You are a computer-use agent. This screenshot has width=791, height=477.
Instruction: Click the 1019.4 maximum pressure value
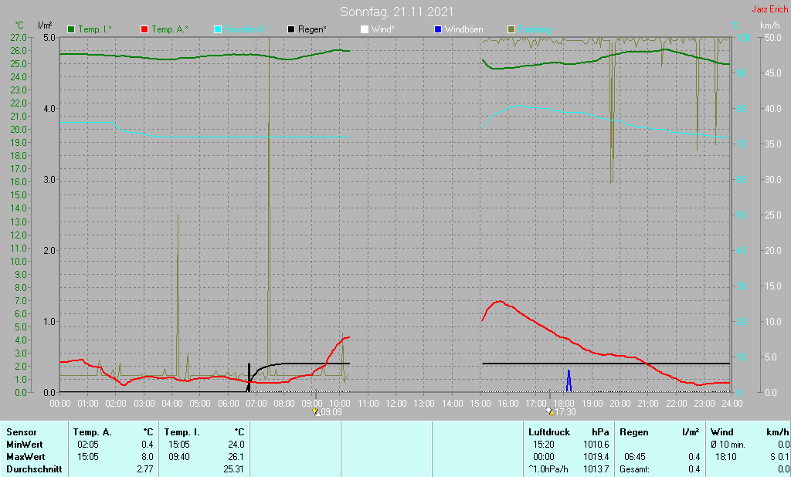click(596, 457)
